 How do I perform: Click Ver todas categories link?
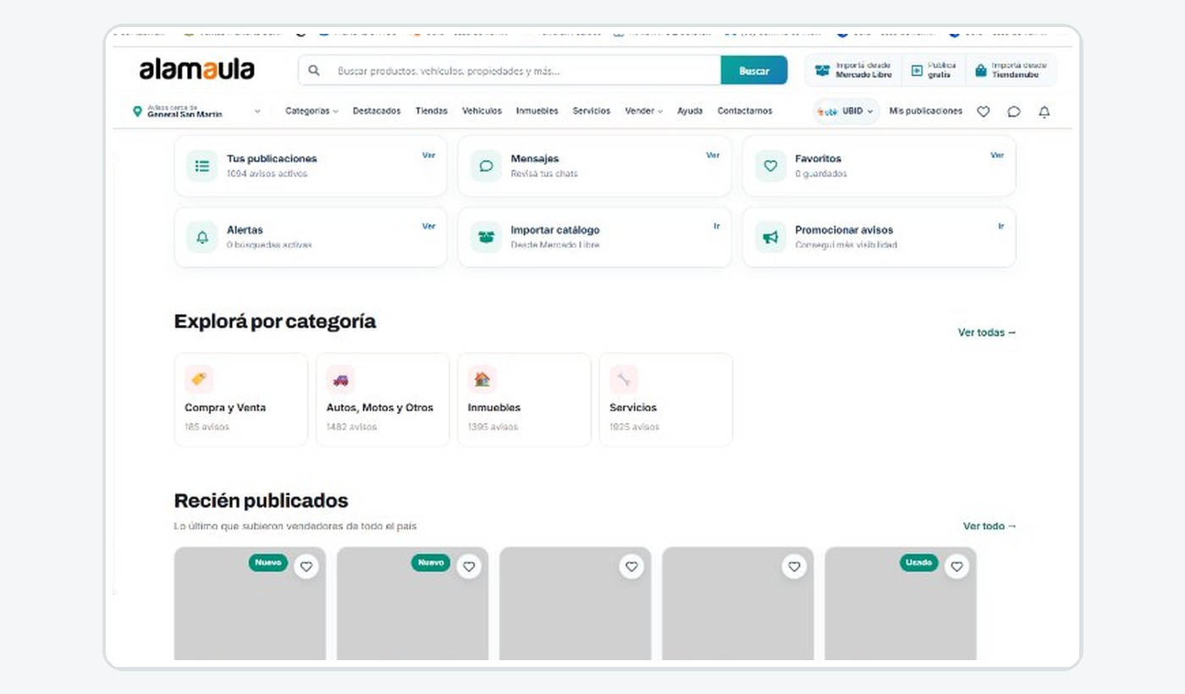[987, 333]
